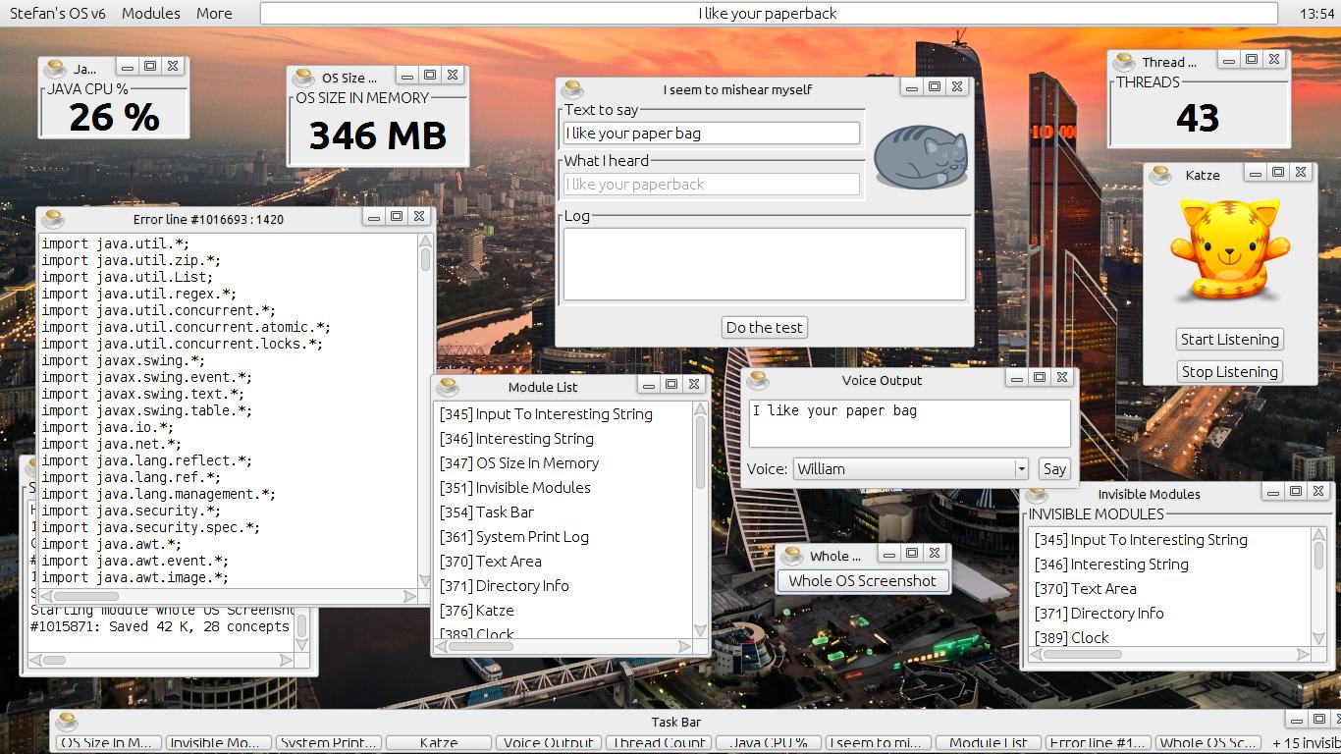Screen dimensions: 1341x754
Task: Click the sleeping gray cat image
Action: coord(920,156)
